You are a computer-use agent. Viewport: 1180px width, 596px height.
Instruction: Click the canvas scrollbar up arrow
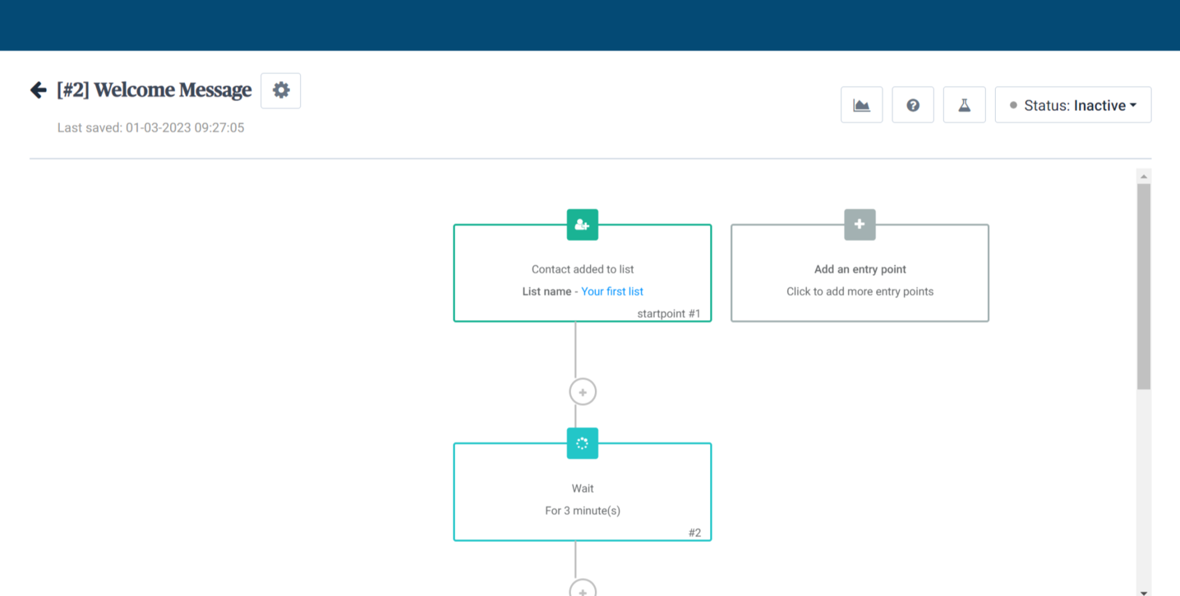(x=1143, y=177)
